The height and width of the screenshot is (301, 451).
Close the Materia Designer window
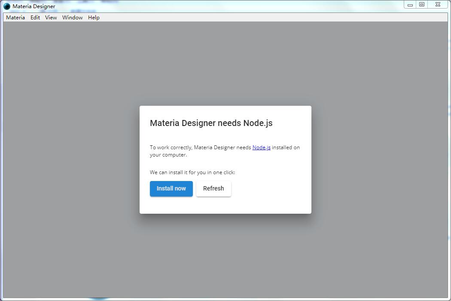(x=438, y=5)
